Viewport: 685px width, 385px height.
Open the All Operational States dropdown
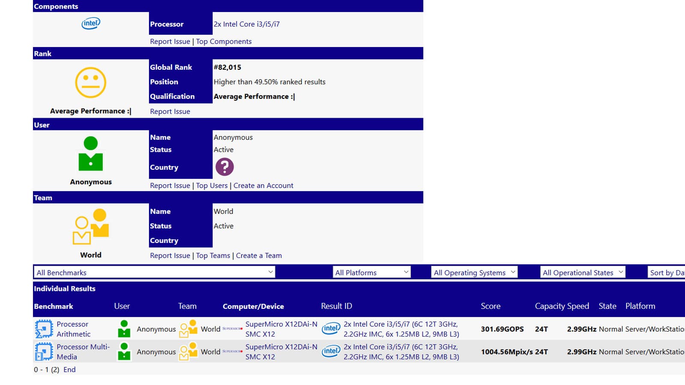pos(583,272)
